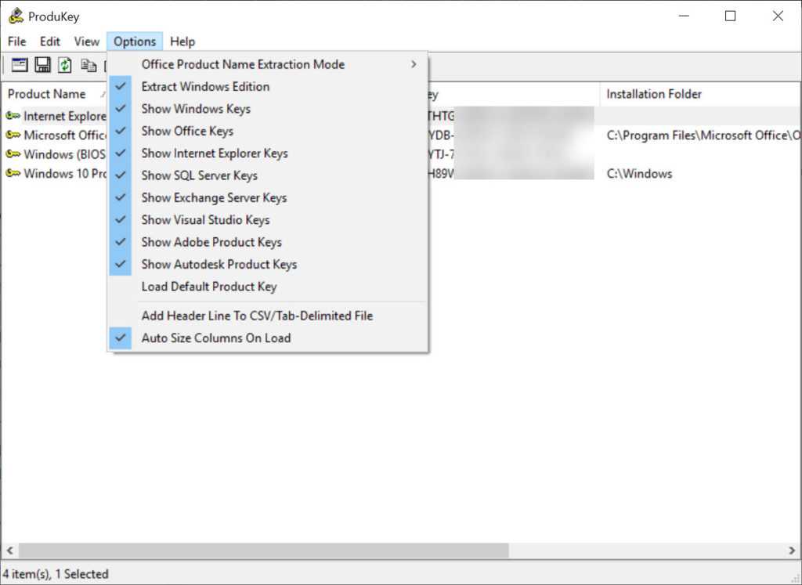This screenshot has height=585, width=802.
Task: Open the Help menu
Action: 182,42
